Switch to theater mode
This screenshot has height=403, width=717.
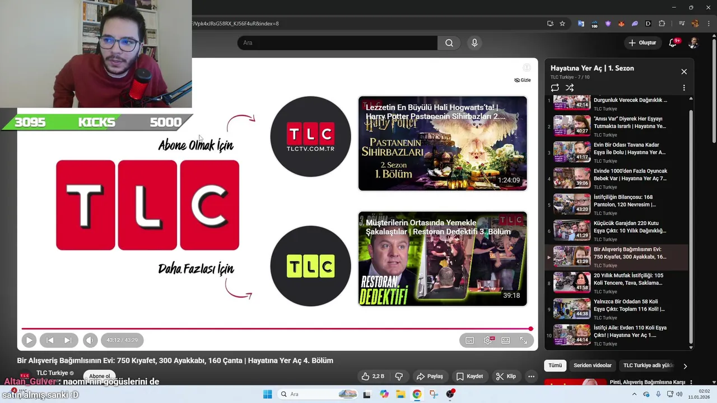(x=506, y=340)
